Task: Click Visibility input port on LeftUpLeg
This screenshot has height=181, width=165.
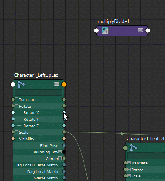Action: coord(13,139)
